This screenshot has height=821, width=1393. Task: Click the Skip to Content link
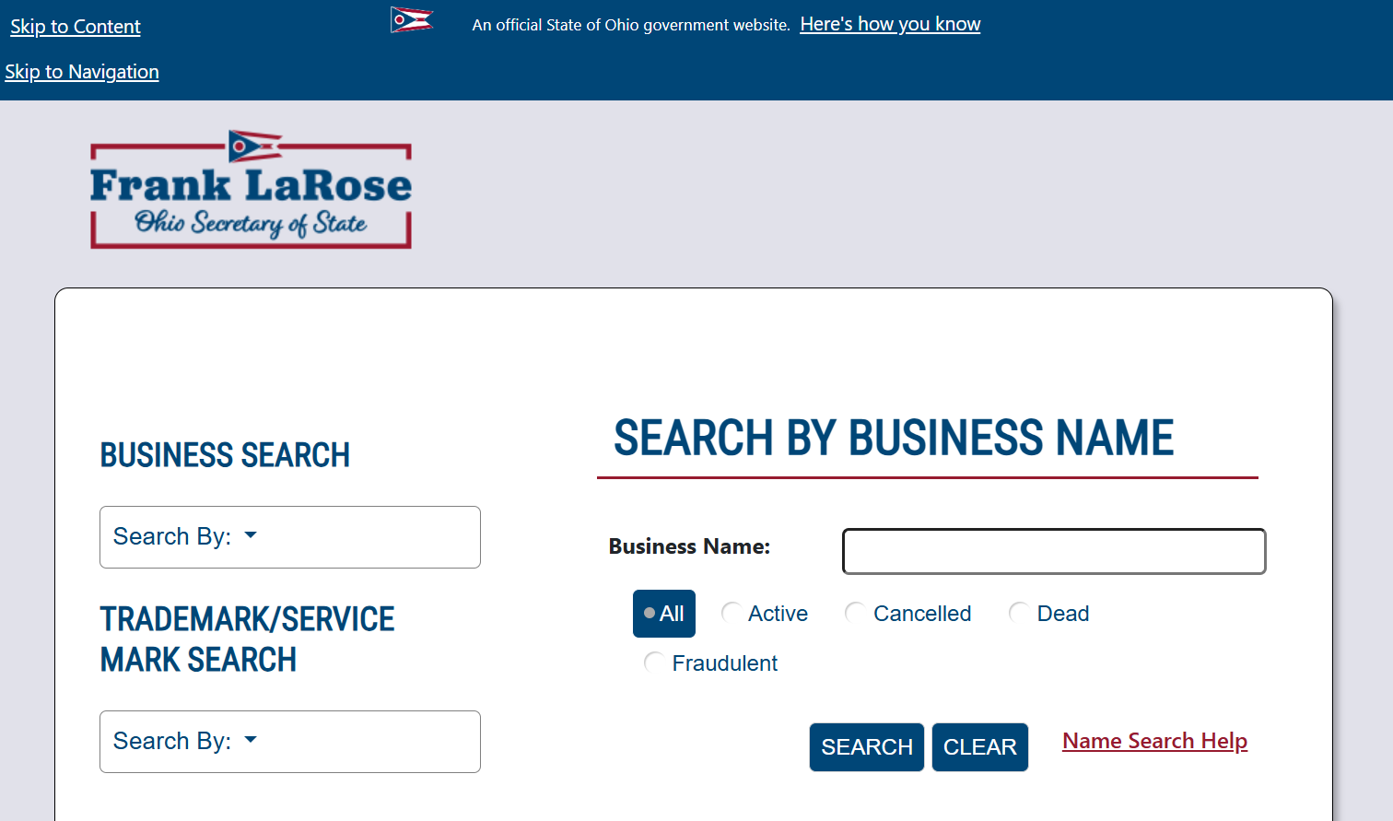tap(75, 26)
